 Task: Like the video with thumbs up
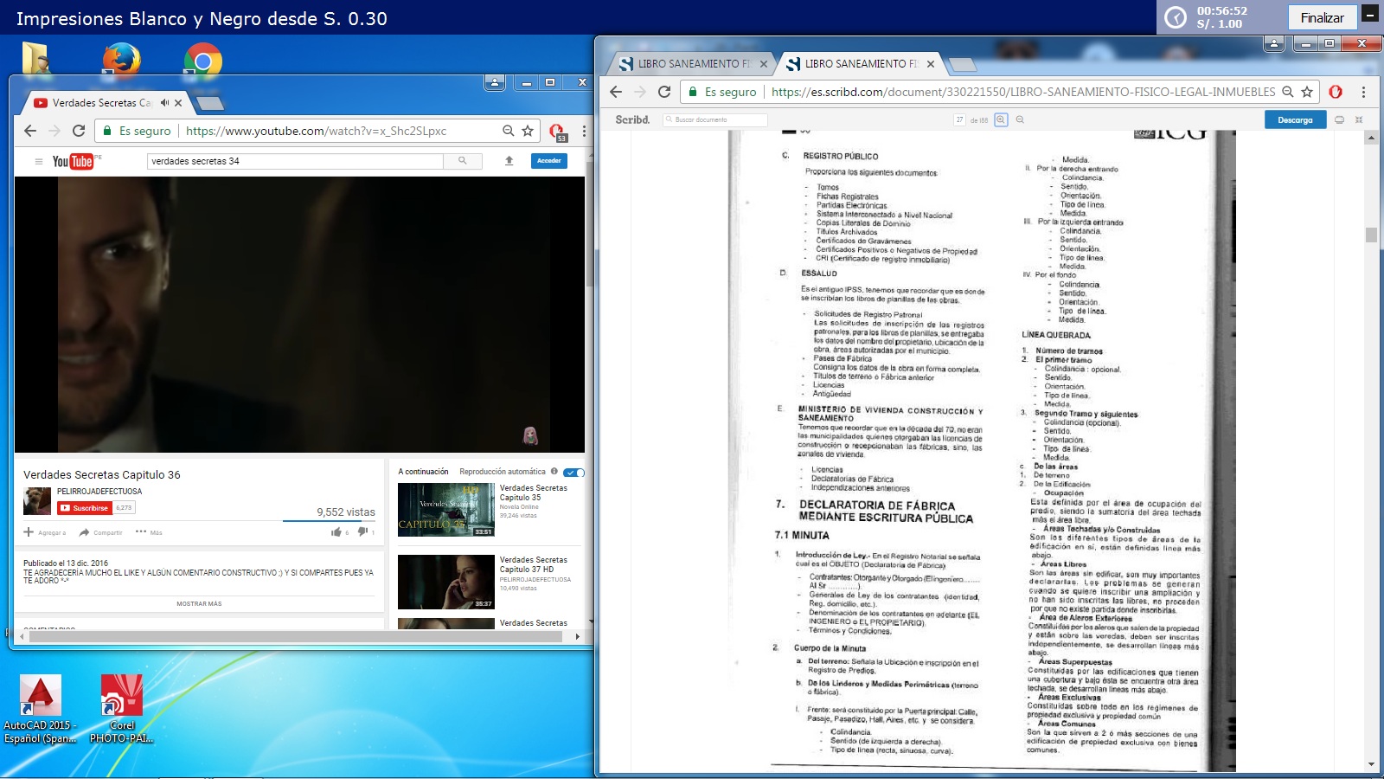point(336,531)
